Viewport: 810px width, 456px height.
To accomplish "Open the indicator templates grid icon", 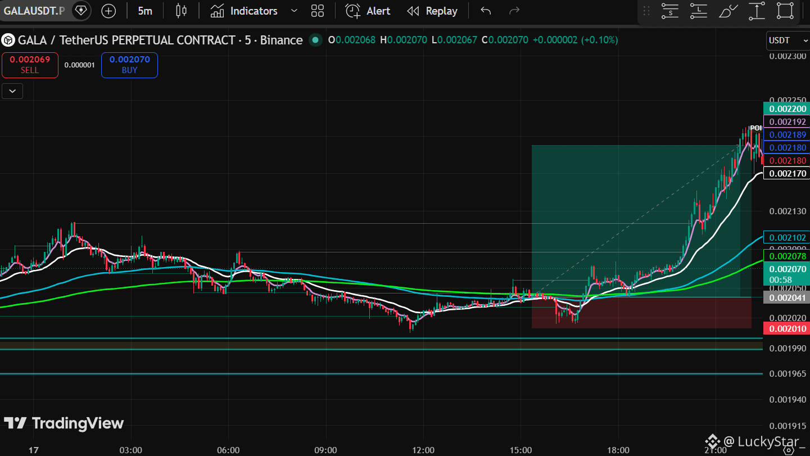I will [x=318, y=11].
